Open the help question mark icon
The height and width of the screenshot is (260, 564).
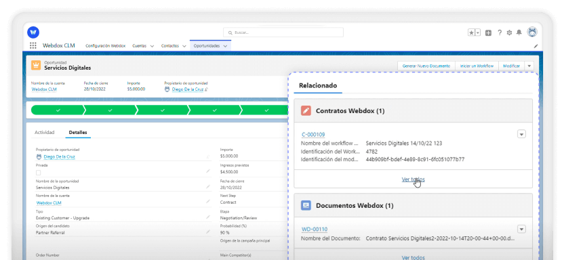coord(500,32)
